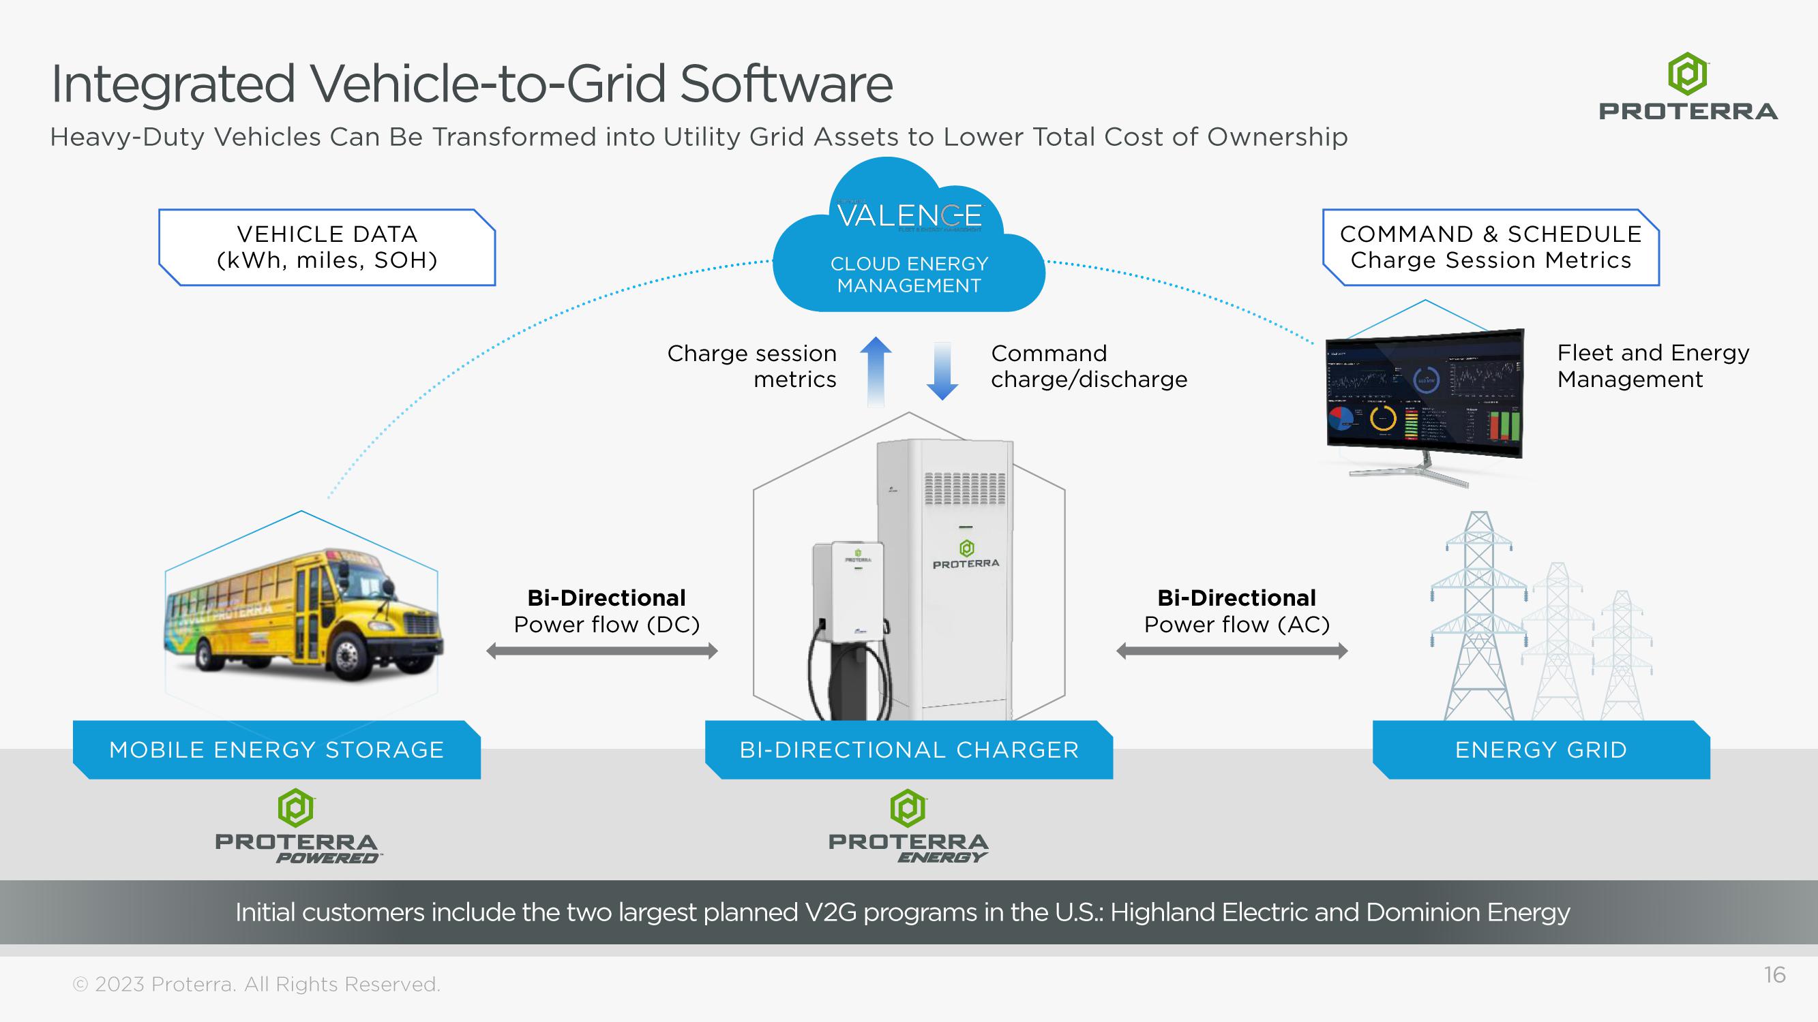Click the Proterra logo in top-right corner
The image size is (1818, 1022).
click(x=1688, y=86)
